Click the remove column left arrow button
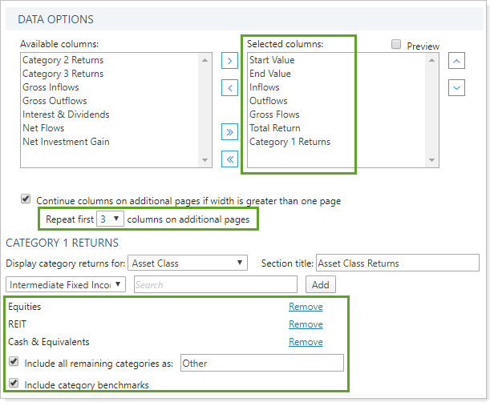Screen dimensions: 494x406 coord(229,87)
